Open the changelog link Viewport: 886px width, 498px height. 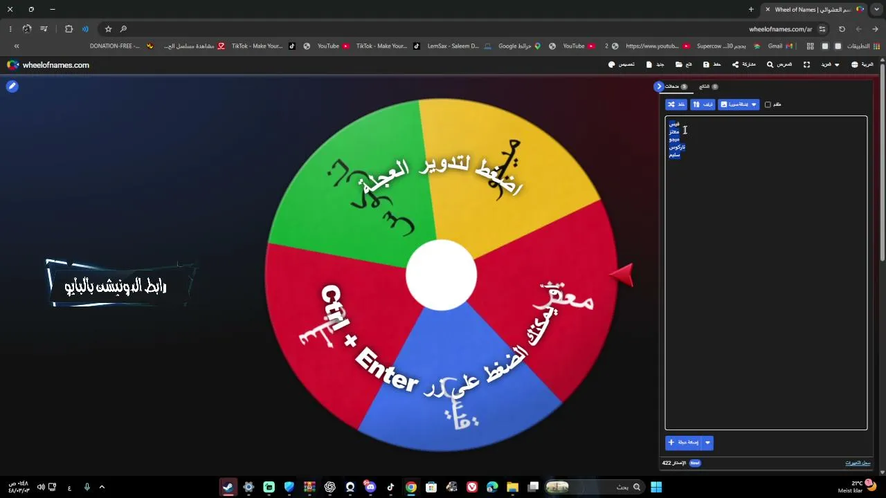858,463
